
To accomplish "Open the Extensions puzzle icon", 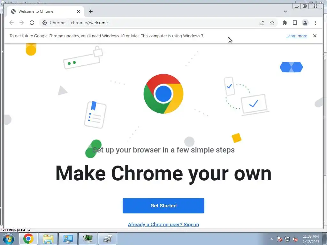I will point(285,23).
